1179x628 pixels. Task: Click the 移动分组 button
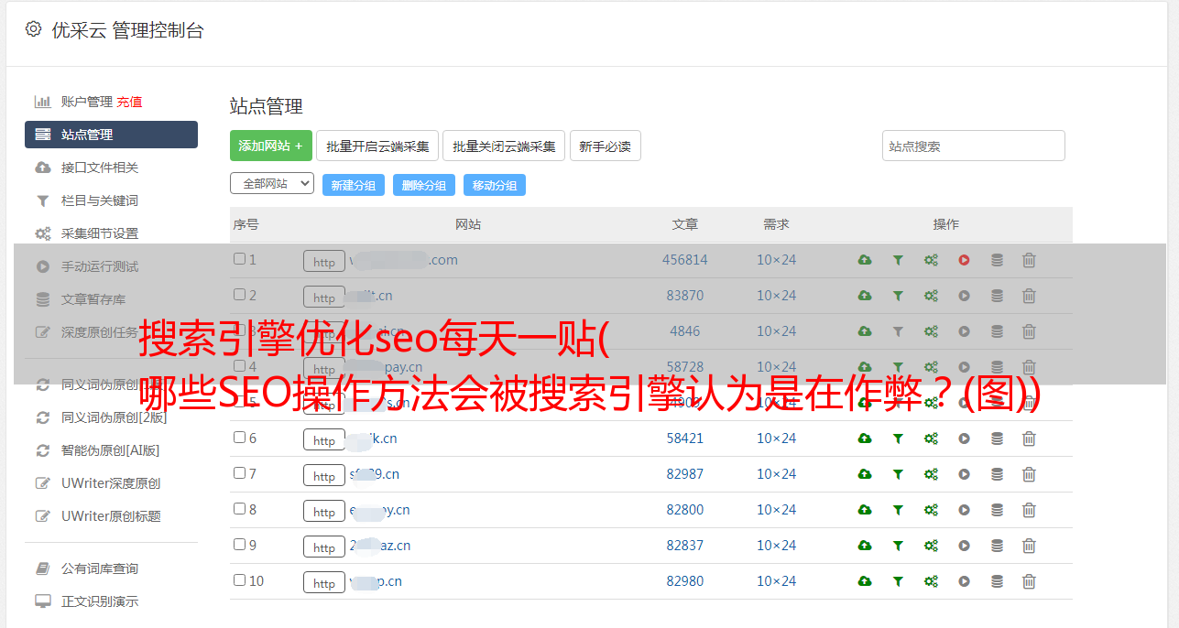(495, 185)
